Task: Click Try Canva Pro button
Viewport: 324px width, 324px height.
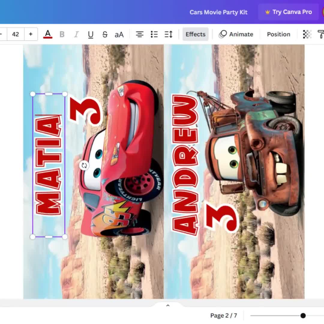Action: 289,12
